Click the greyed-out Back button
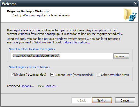This screenshot has width=139, height=107. (81, 100)
